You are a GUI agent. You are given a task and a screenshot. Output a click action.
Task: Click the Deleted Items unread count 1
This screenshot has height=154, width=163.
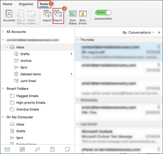point(71,74)
